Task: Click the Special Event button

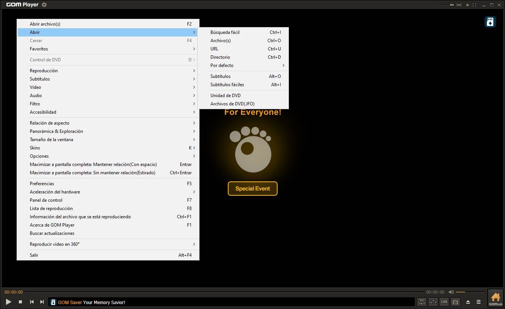Action: (253, 189)
